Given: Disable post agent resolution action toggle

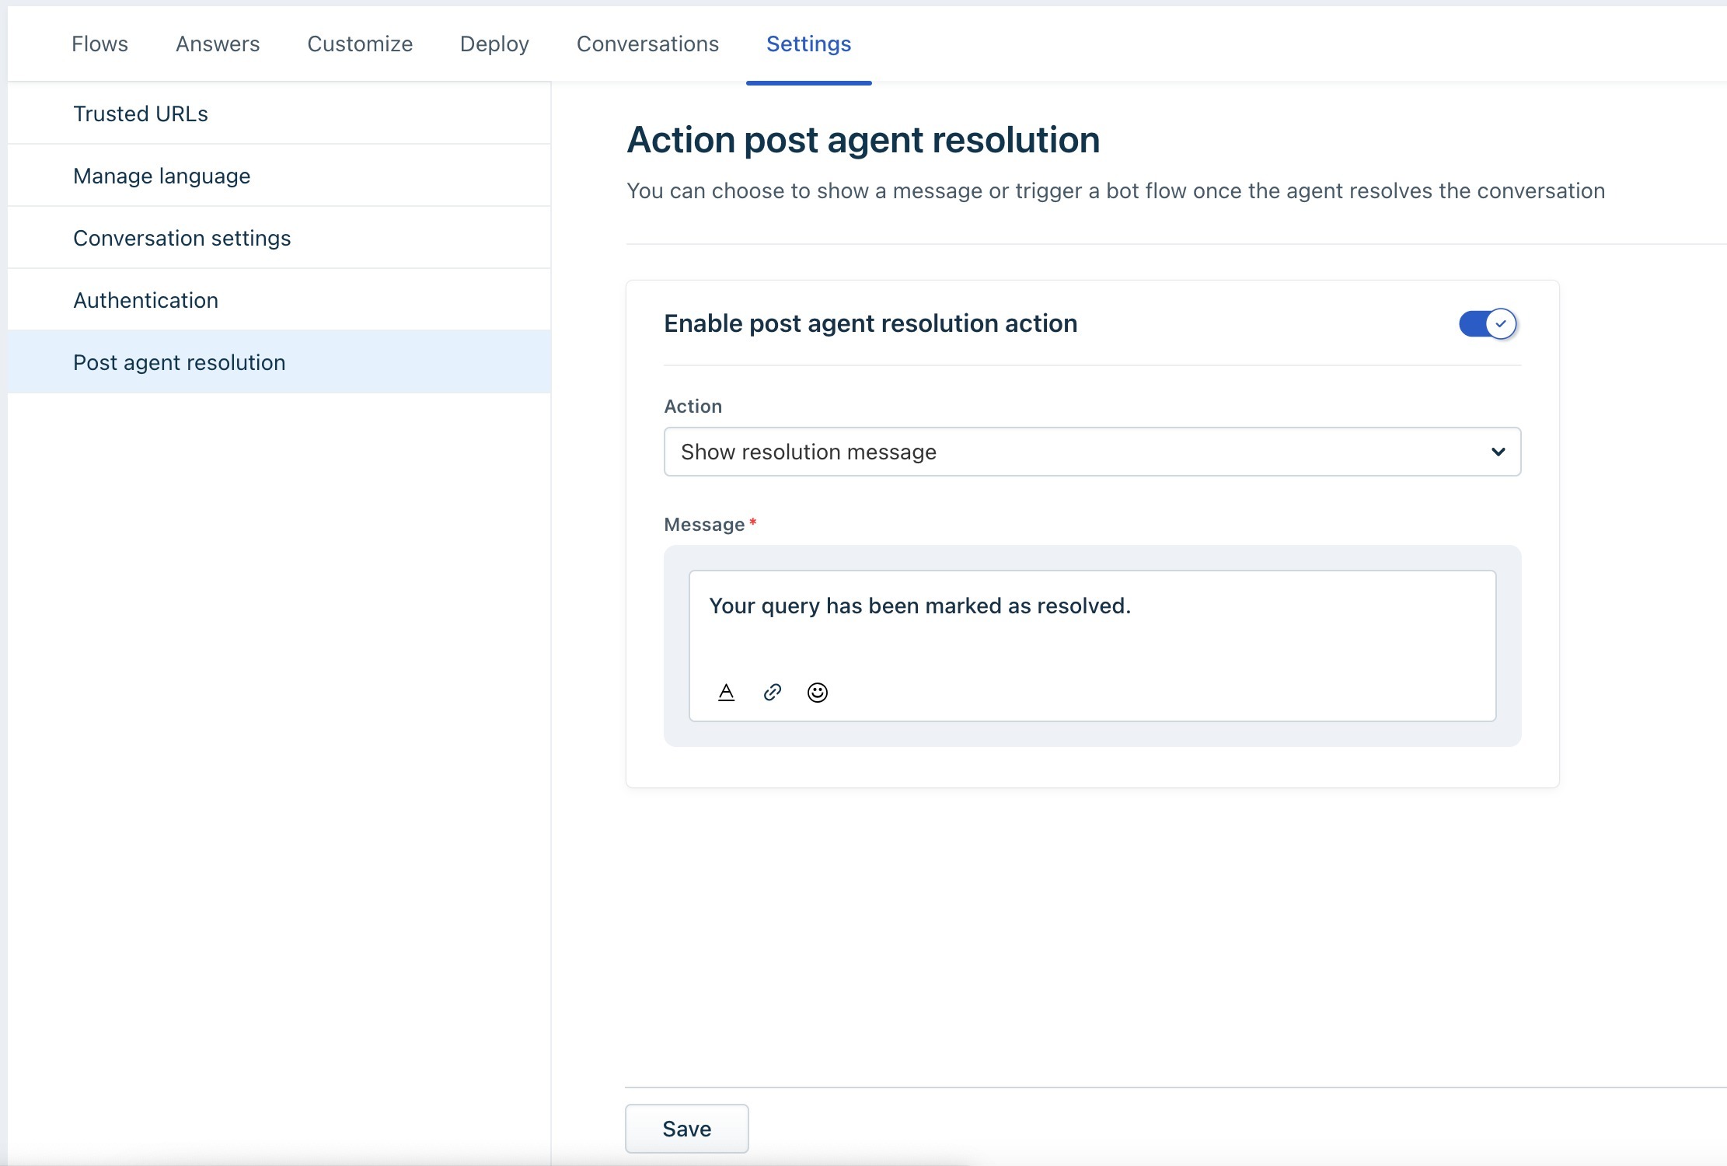Looking at the screenshot, I should [1488, 323].
